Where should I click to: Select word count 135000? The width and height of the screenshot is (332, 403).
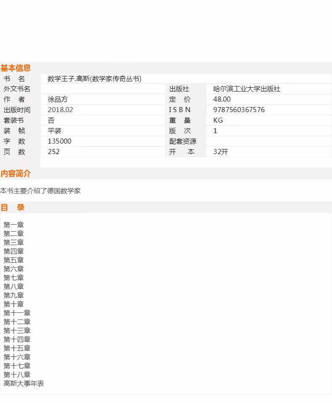point(59,141)
